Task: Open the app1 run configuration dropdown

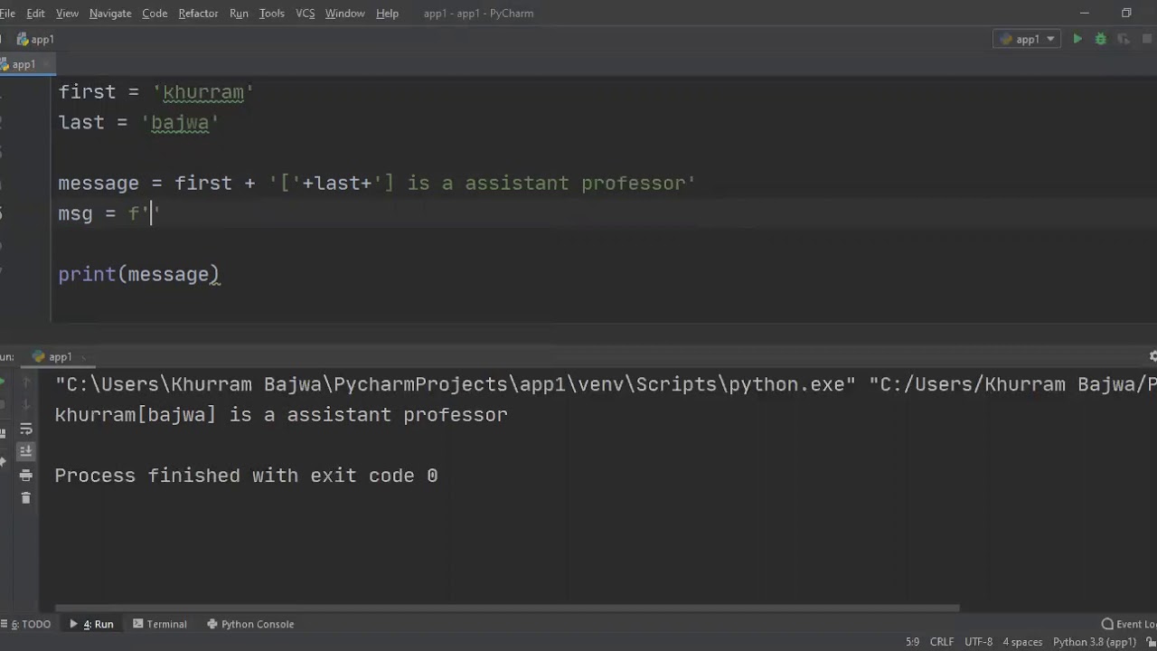Action: pos(1029,39)
